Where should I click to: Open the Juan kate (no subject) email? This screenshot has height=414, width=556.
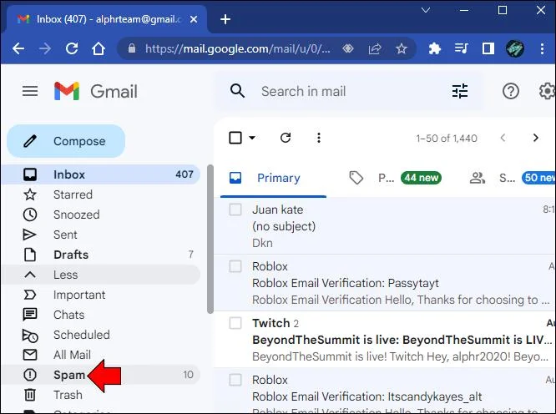click(x=385, y=226)
